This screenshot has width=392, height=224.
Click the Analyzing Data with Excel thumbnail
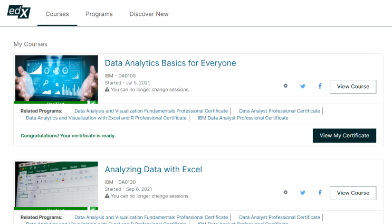[56, 185]
